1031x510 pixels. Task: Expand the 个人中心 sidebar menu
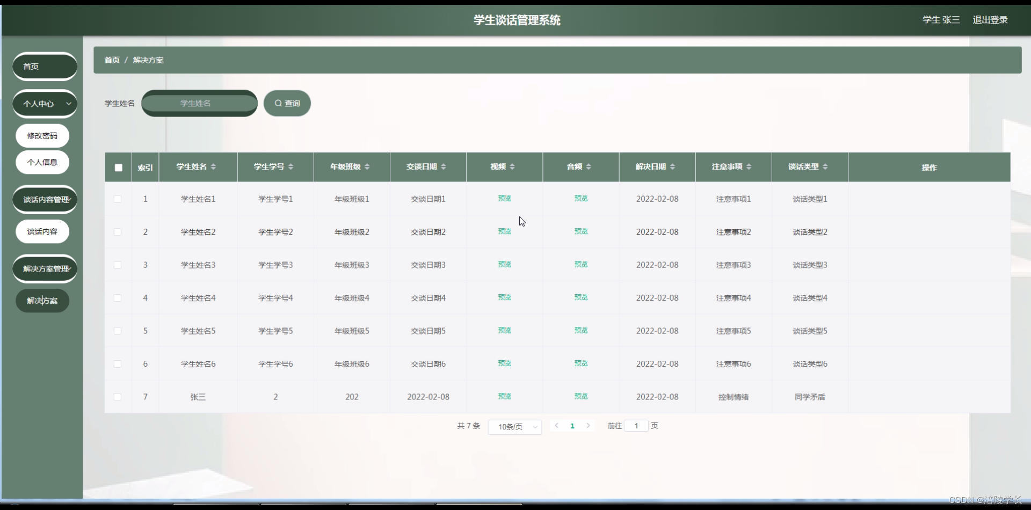(44, 103)
